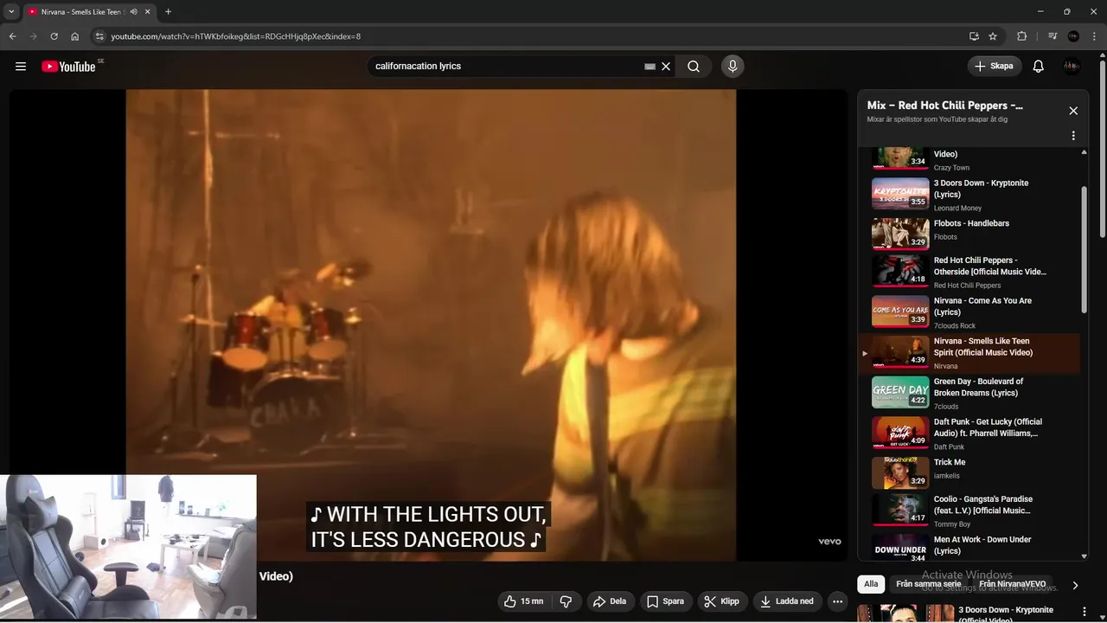
Task: Open the browser extensions puzzle icon
Action: pyautogui.click(x=1021, y=36)
